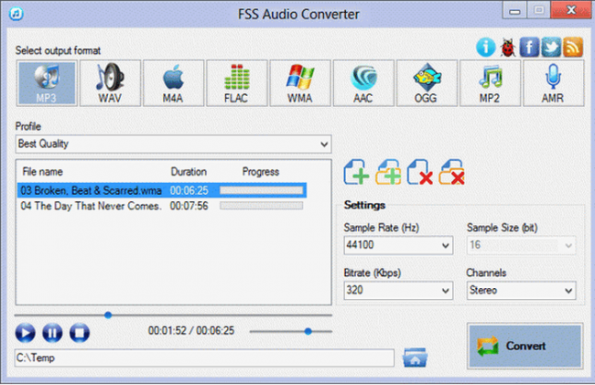Open the RSS feed icon

pos(573,48)
